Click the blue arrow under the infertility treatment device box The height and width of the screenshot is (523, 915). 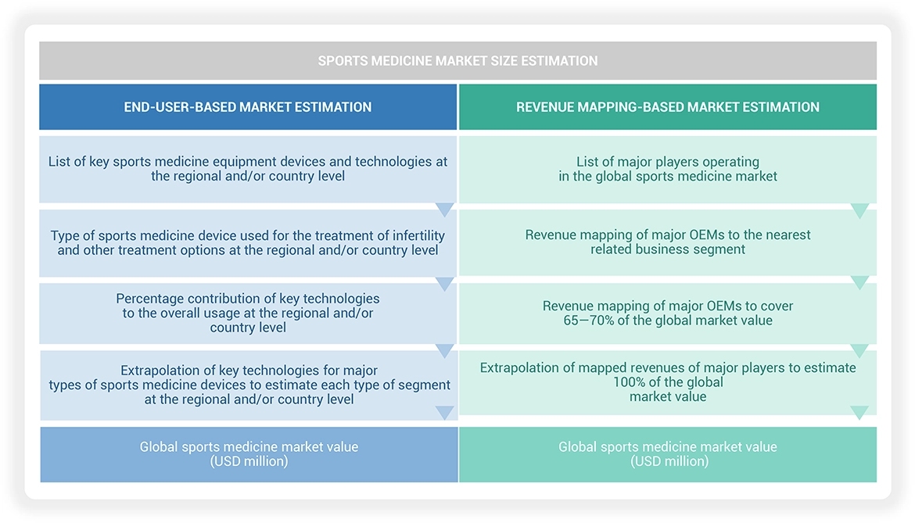pyautogui.click(x=444, y=284)
